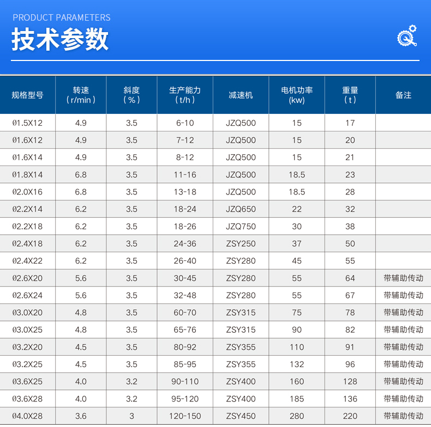Viewport: 431px width, 427px height.
Task: Select the ZSY450 reducer cell
Action: pos(241,416)
